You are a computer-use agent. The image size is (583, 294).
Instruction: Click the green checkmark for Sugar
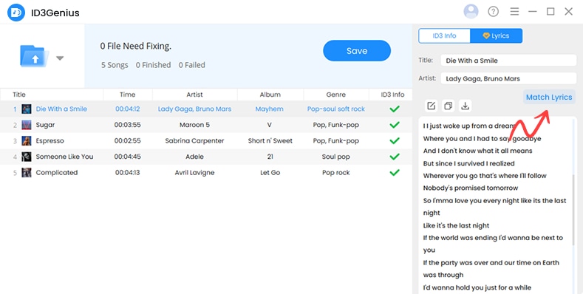click(395, 125)
